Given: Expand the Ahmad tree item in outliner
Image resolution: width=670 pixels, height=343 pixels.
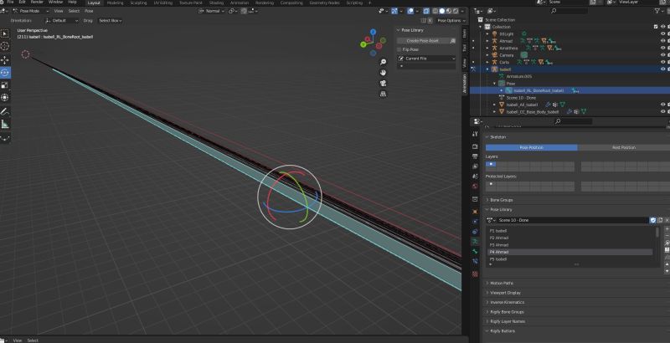Looking at the screenshot, I should coord(487,41).
